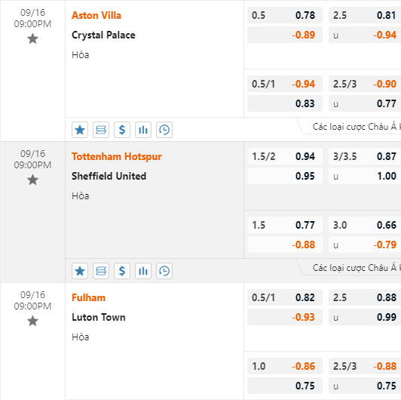The image size is (401, 400).
Task: Click Fulham team name link
Action: [88, 297]
